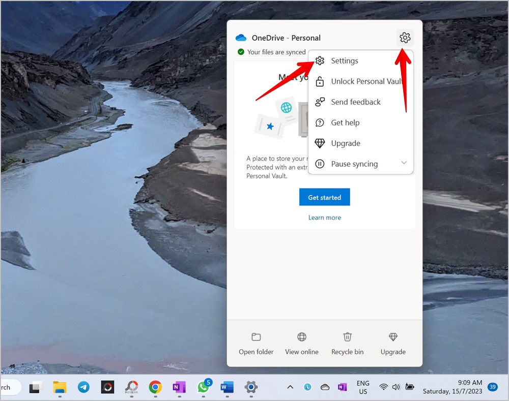Open Google Chrome from the taskbar
The width and height of the screenshot is (509, 401).
pyautogui.click(x=155, y=387)
